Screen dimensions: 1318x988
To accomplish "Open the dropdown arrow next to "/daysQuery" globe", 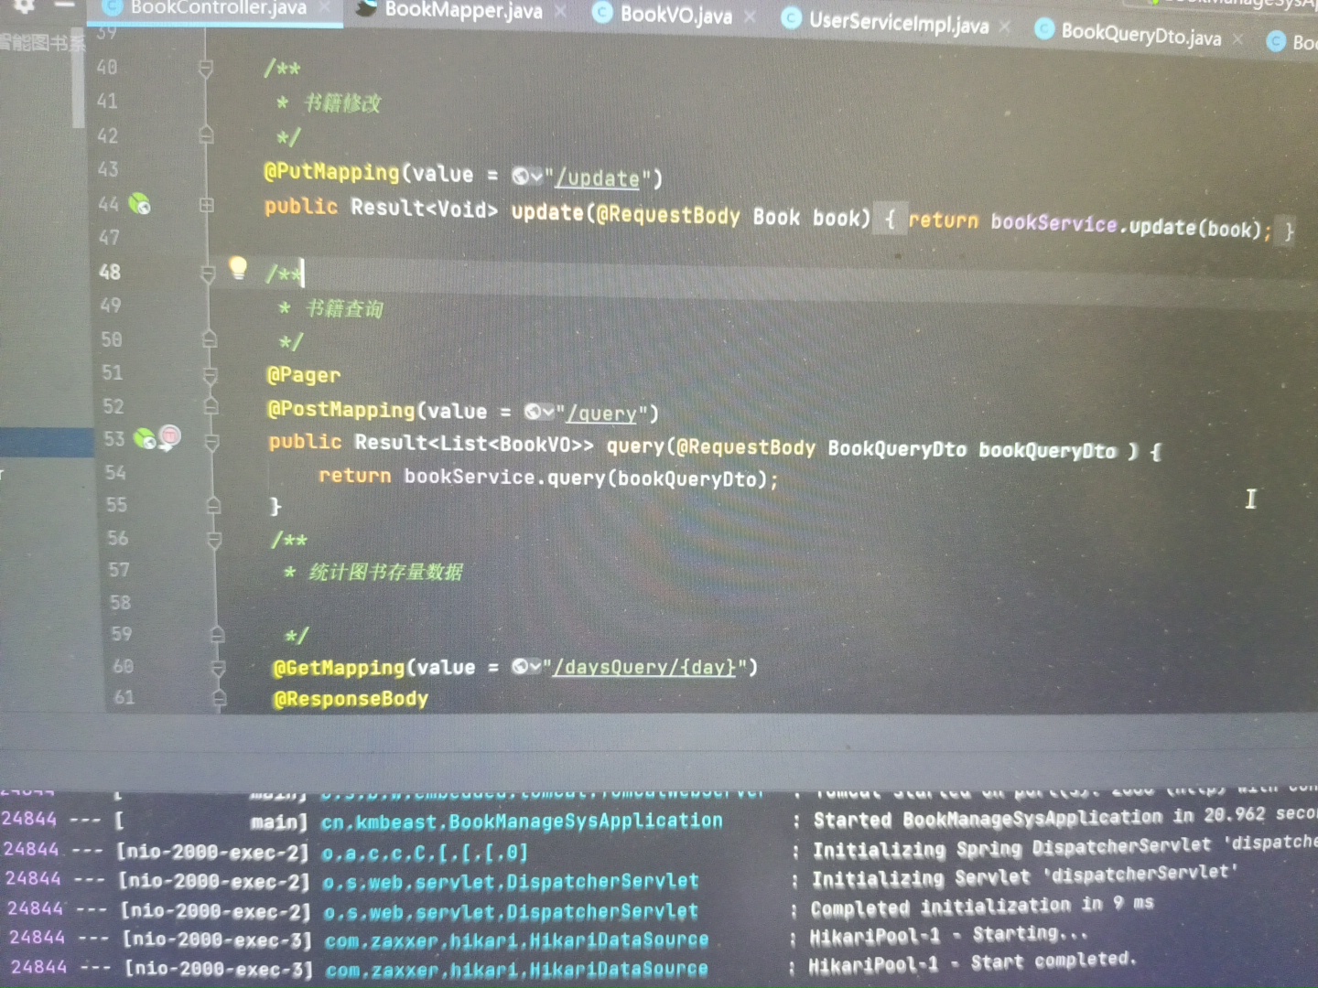I will click(536, 667).
